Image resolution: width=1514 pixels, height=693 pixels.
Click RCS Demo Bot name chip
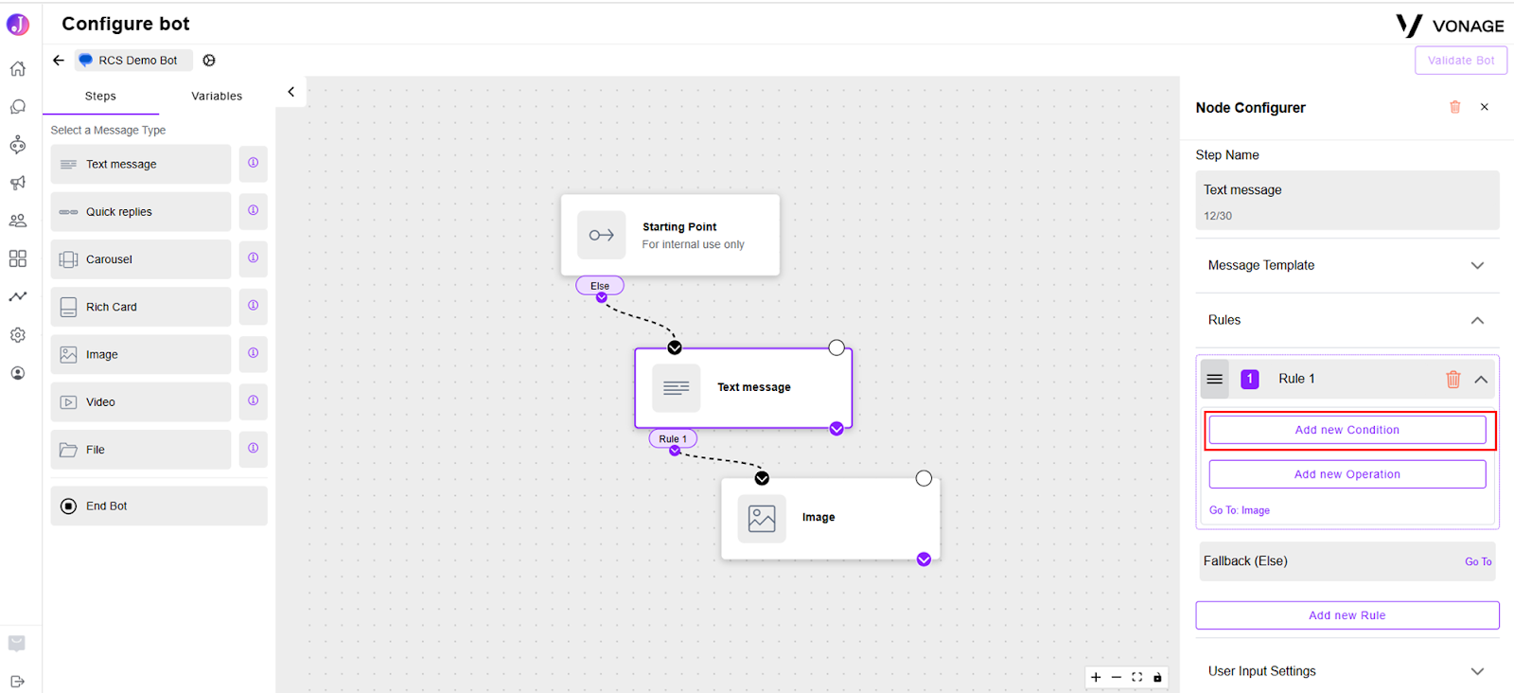coord(134,60)
